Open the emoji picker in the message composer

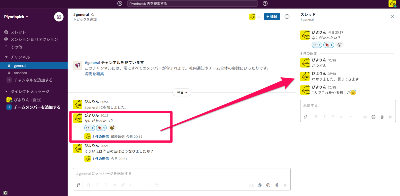pos(268,185)
